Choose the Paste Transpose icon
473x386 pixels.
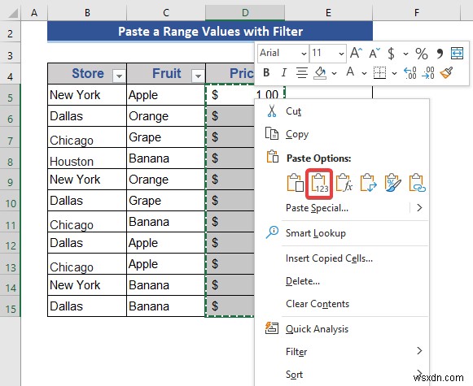pyautogui.click(x=368, y=183)
